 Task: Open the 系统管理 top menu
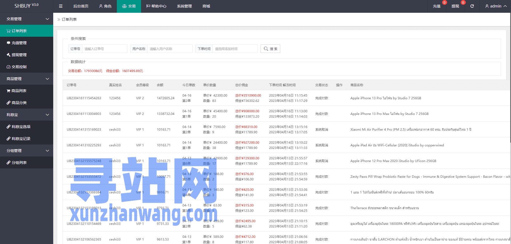tap(184, 6)
